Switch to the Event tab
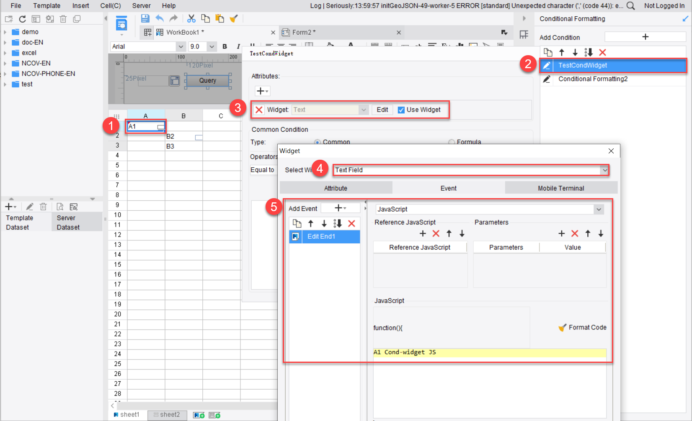Viewport: 692px width, 421px height. pos(448,188)
